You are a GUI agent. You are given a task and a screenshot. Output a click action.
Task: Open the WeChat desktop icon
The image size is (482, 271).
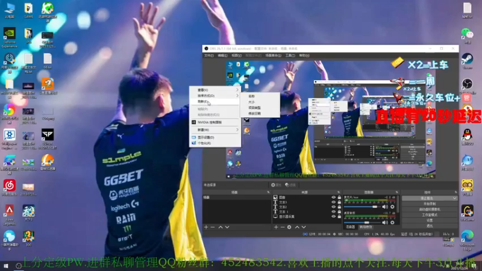468,36
